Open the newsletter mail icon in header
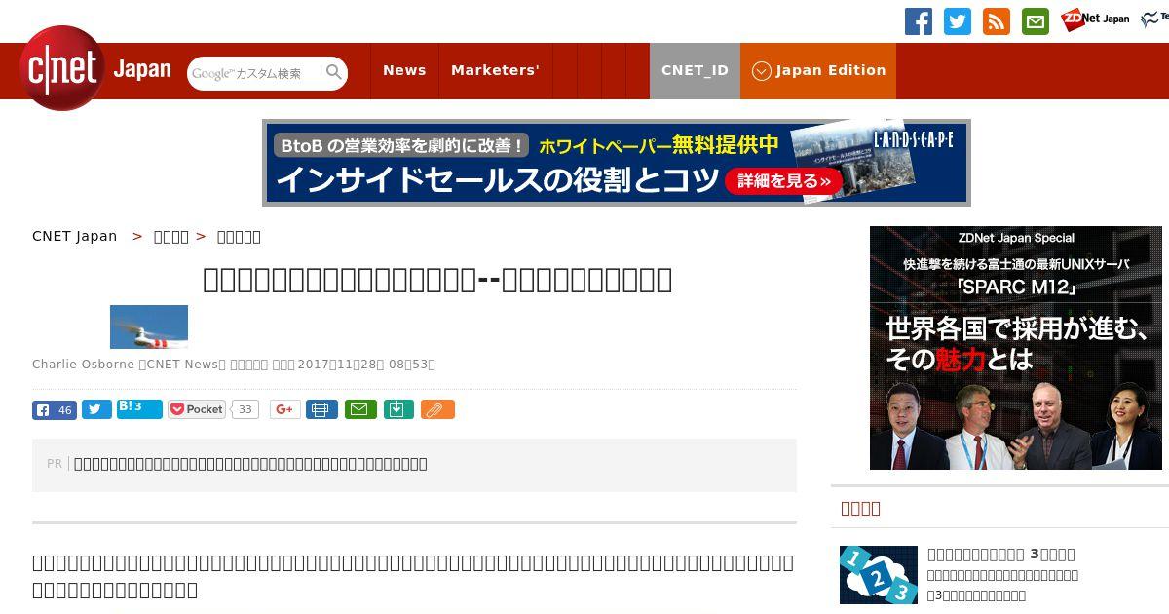The height and width of the screenshot is (614, 1169). [1036, 21]
